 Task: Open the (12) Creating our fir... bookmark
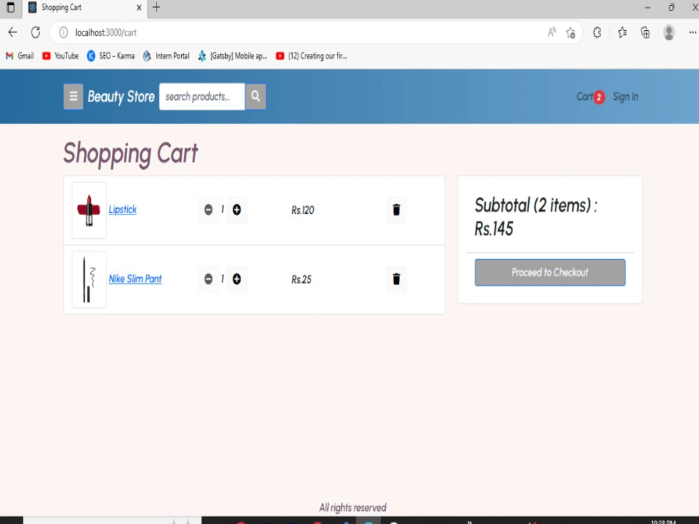click(x=311, y=56)
